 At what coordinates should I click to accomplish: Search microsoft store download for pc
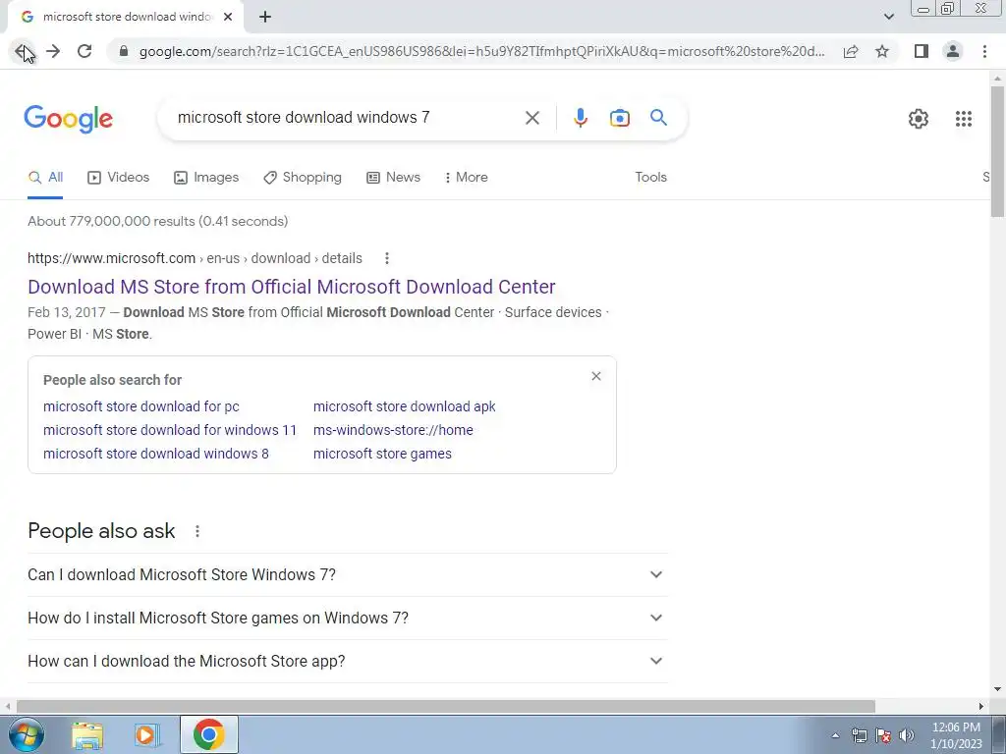(x=141, y=406)
